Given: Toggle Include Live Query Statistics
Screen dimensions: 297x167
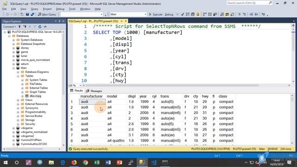Looking at the screenshot, I should coord(210,14).
